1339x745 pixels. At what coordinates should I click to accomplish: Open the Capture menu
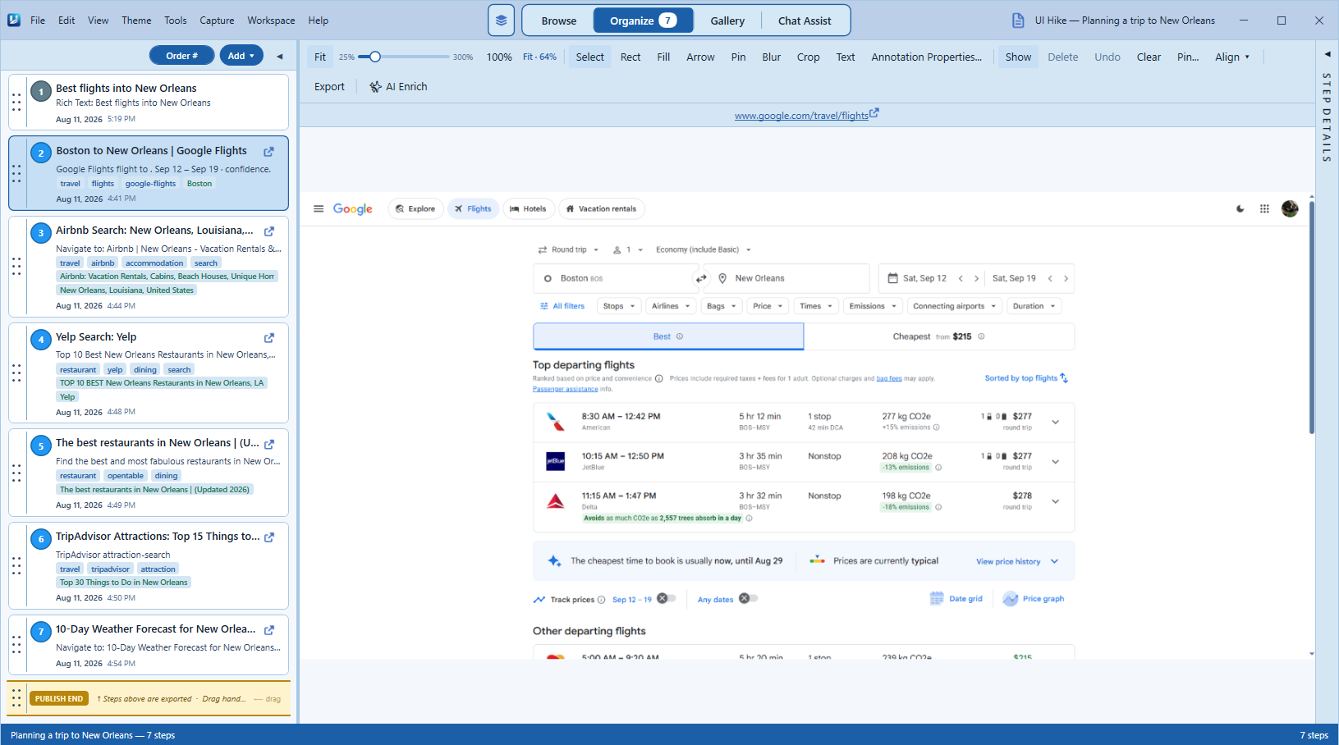point(217,21)
